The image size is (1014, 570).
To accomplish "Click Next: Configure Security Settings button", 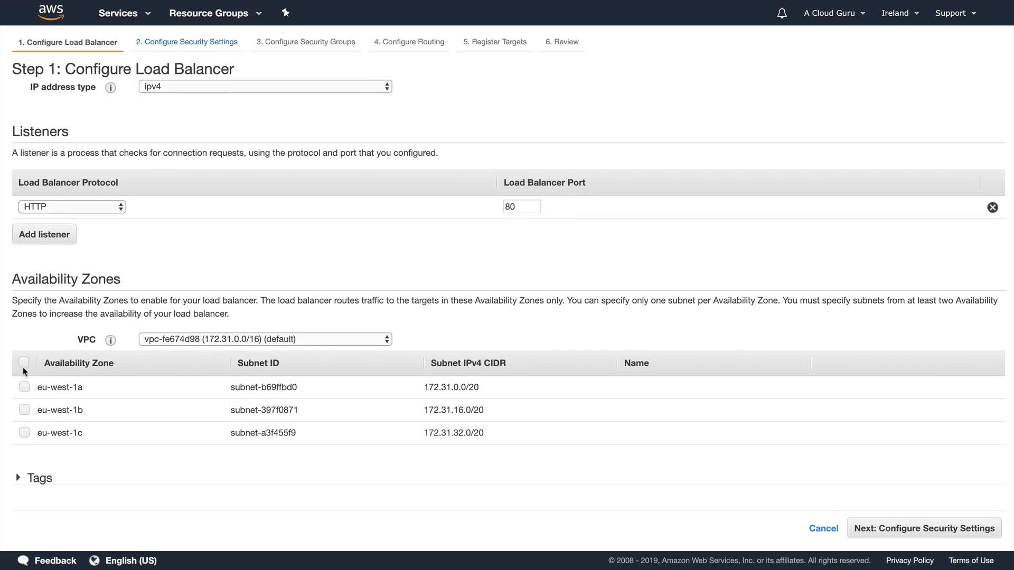I will pos(924,528).
